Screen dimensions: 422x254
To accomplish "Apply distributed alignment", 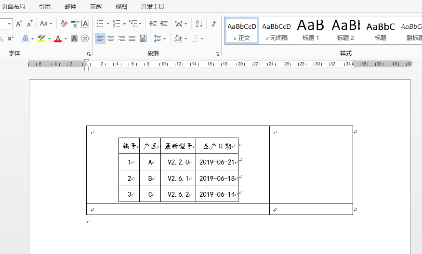I will point(143,38).
